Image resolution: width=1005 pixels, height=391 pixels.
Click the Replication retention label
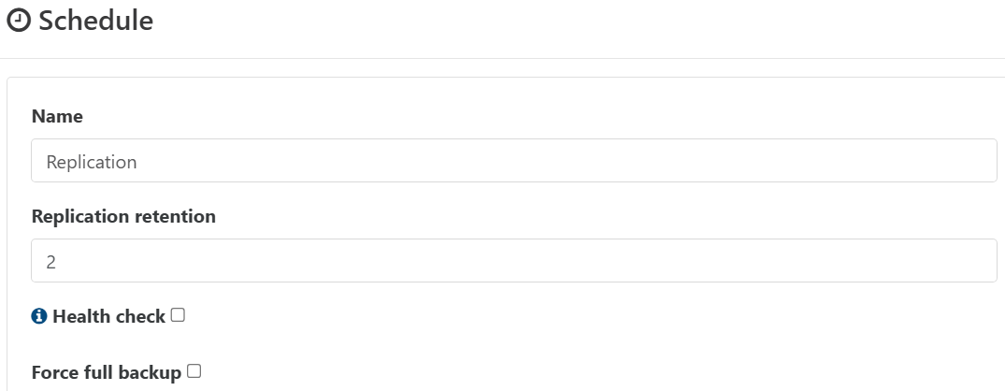coord(123,216)
